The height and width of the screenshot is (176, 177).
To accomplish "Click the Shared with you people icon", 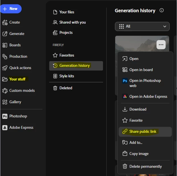I will coord(55,22).
